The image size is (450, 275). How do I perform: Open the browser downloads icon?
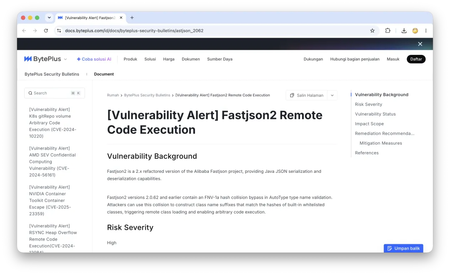404,31
